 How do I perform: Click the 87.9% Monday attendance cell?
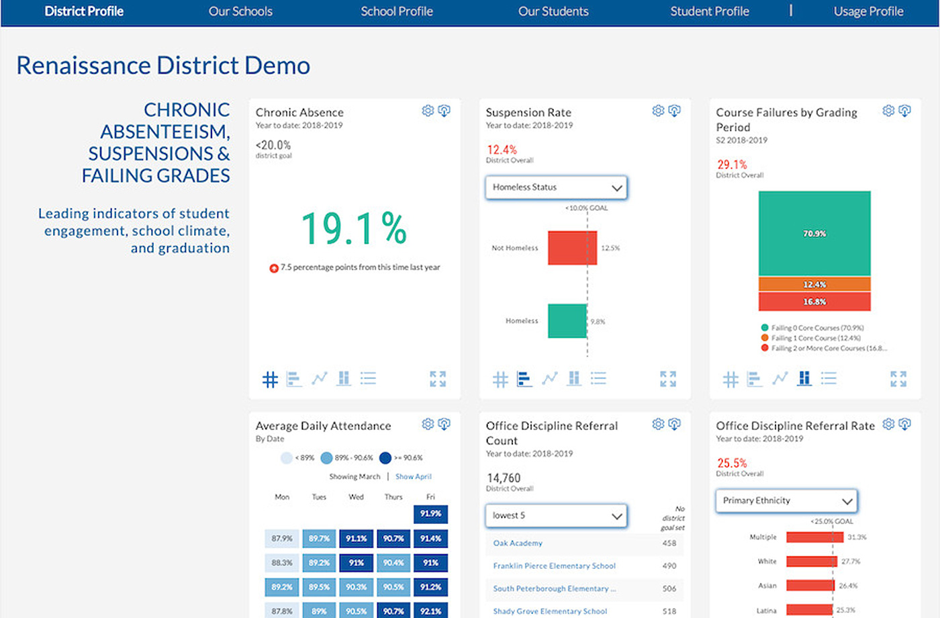point(282,539)
